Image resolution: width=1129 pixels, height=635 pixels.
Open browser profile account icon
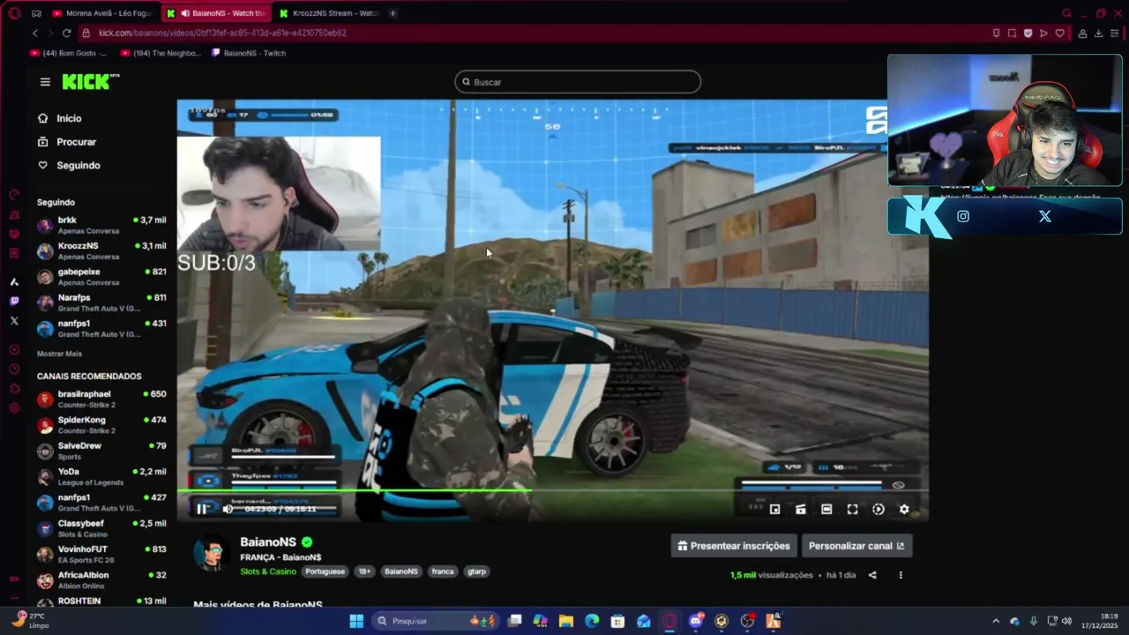(1082, 33)
